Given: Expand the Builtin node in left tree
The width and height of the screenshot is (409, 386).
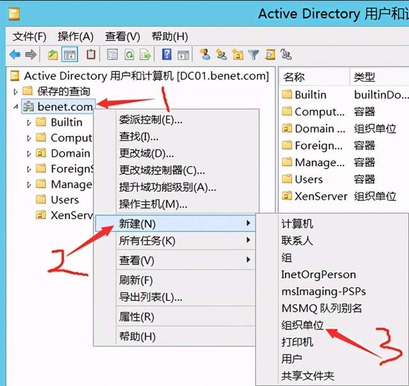Looking at the screenshot, I should point(29,123).
